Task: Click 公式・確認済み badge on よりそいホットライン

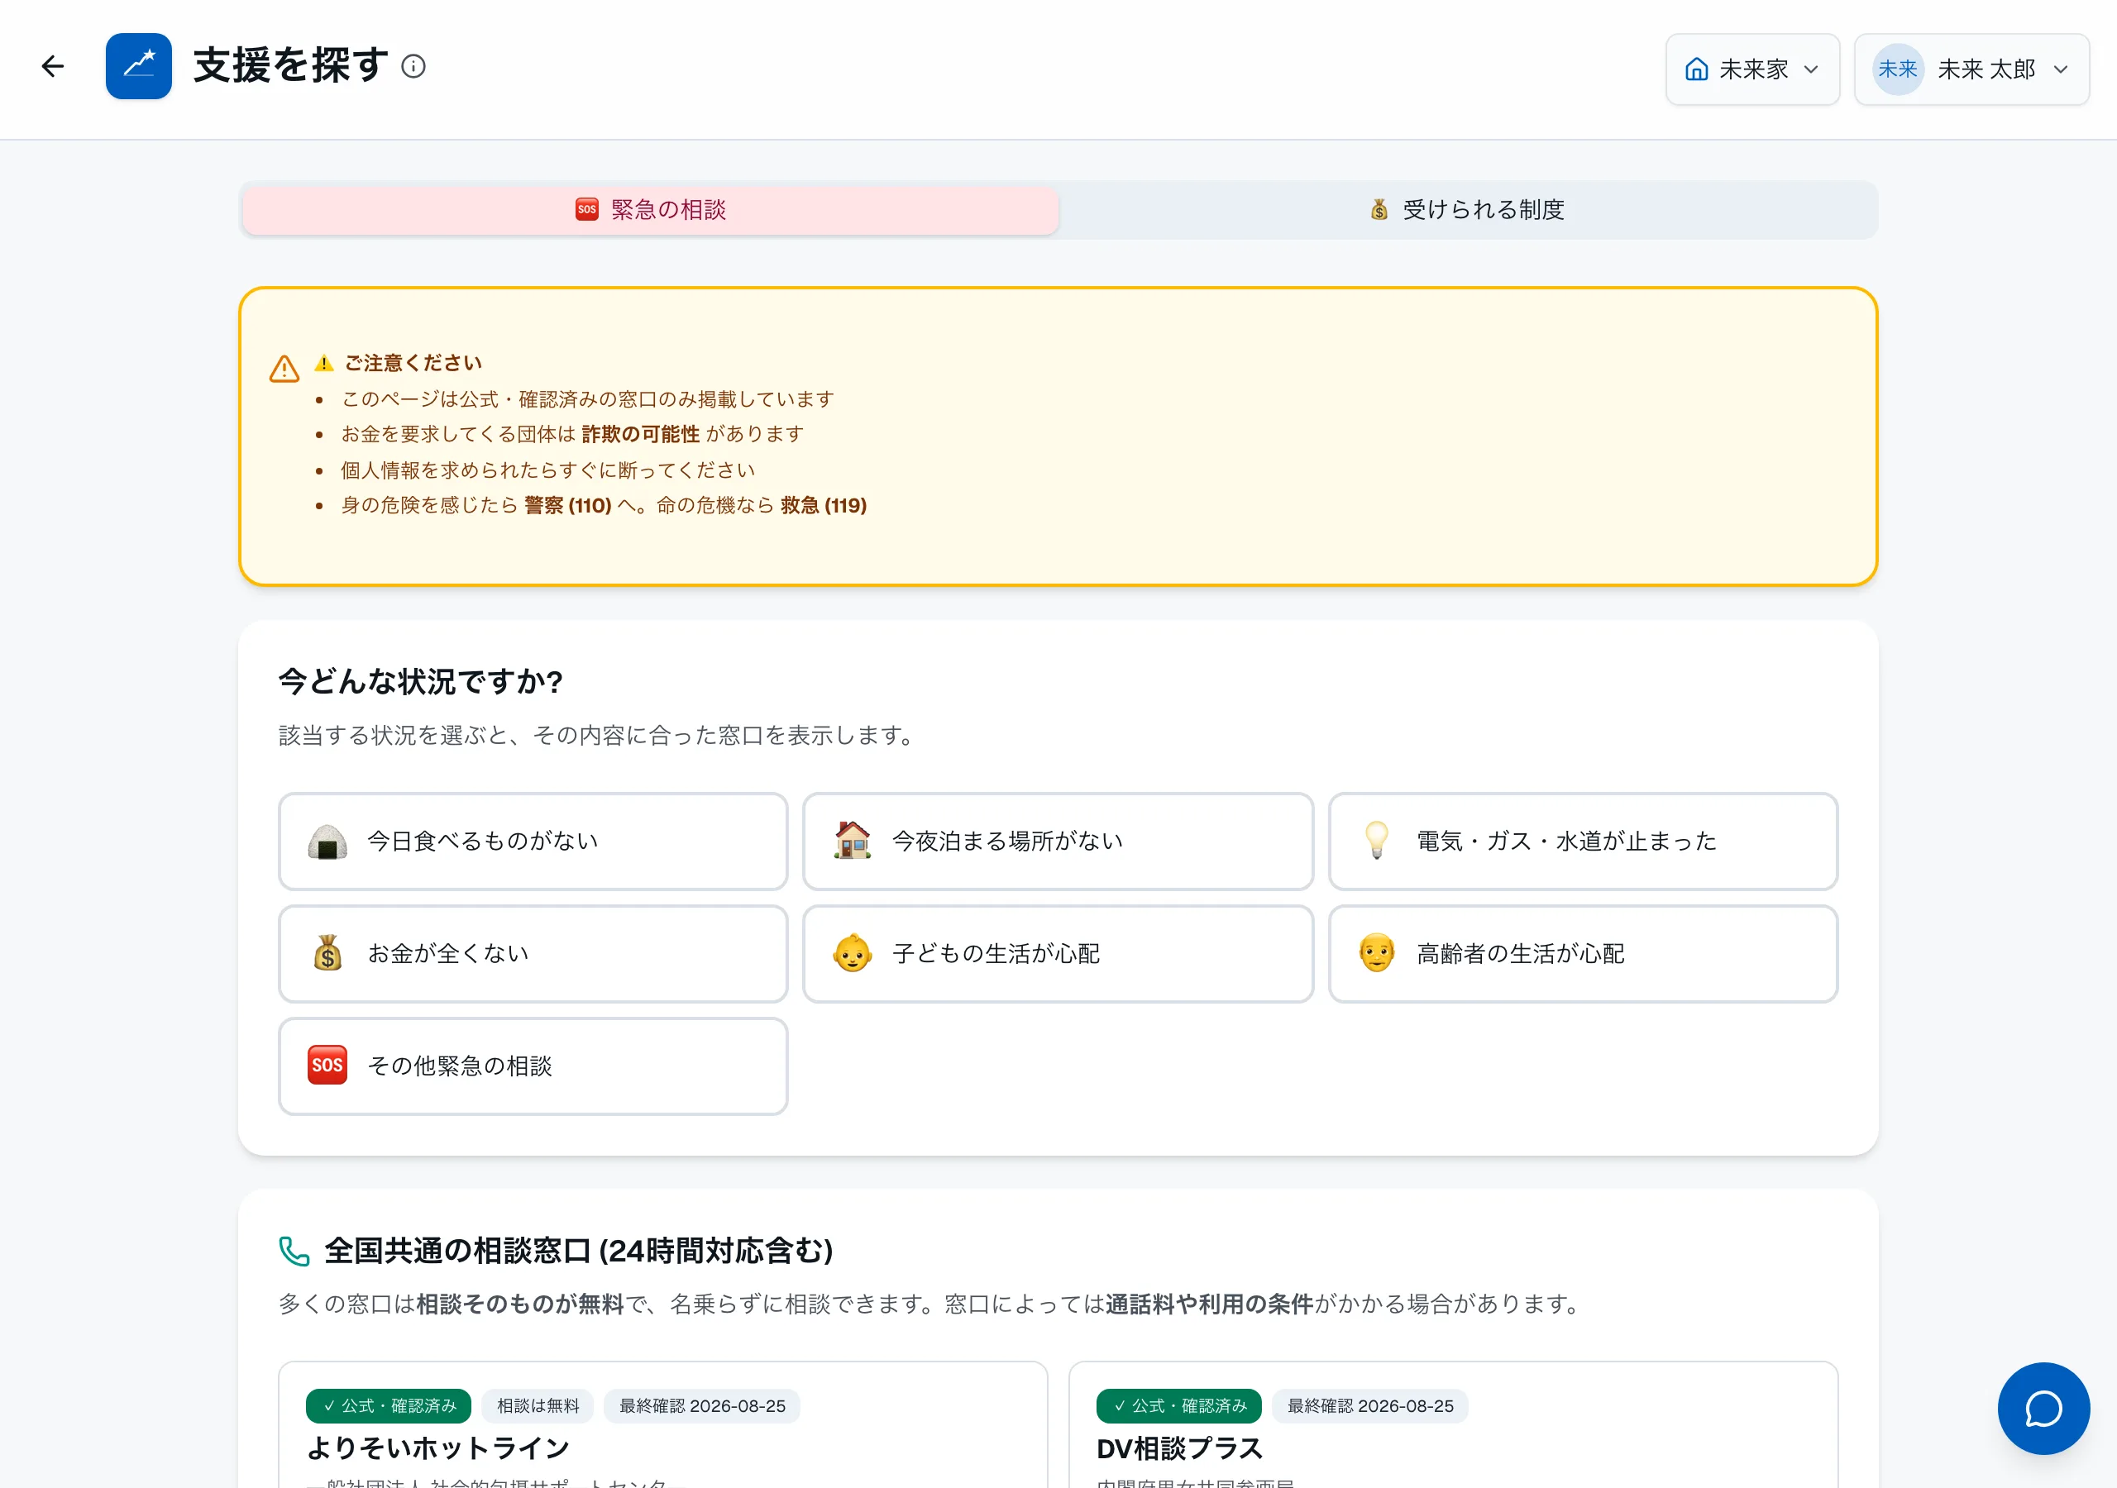Action: (x=388, y=1406)
